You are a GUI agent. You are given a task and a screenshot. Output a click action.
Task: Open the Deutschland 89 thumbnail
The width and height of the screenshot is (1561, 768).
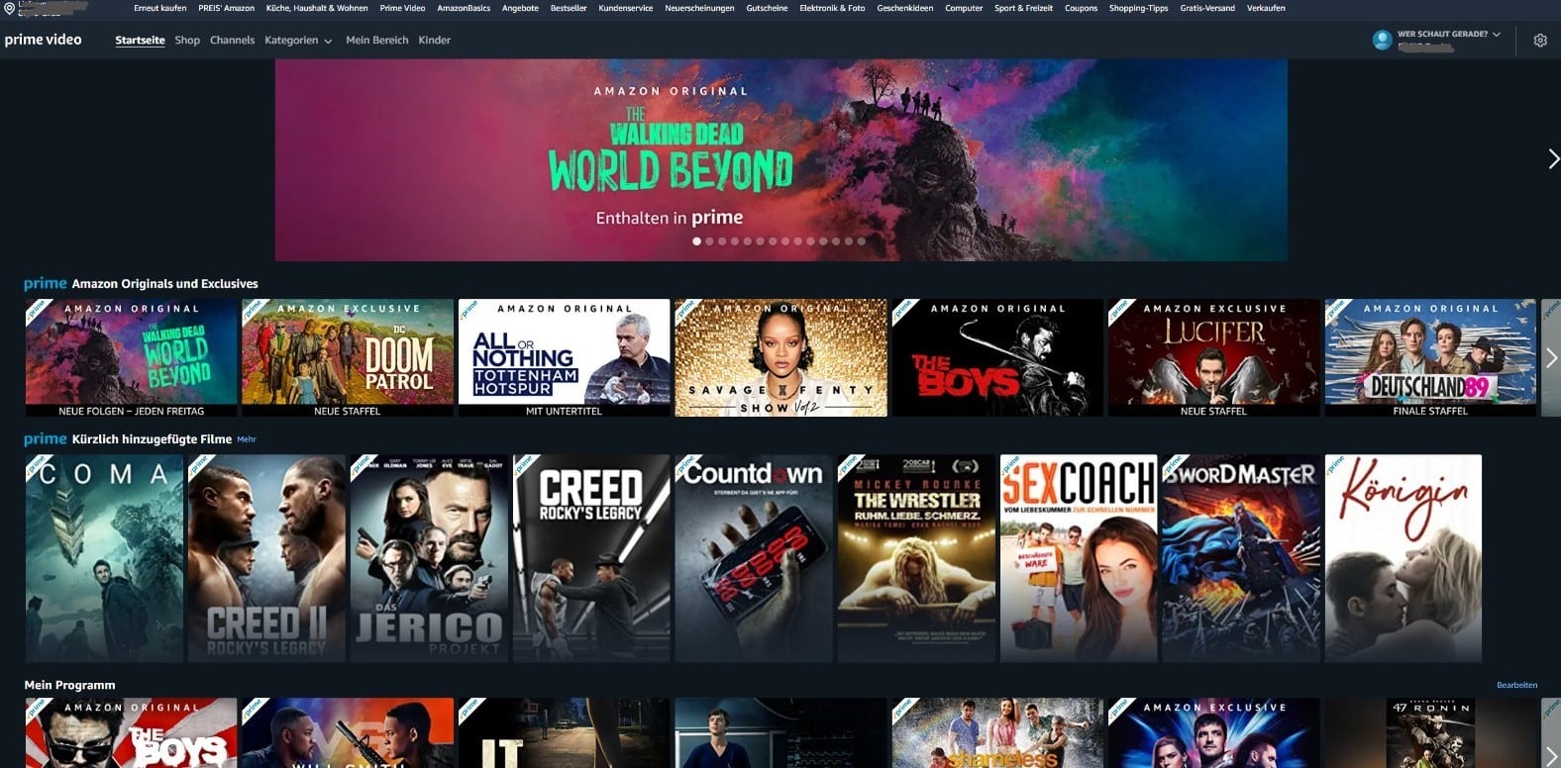[1430, 357]
